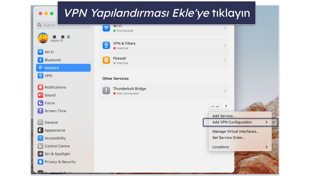This screenshot has width=312, height=176.
Task: Click the magnifier icon in the search field
Action: coord(39,25)
